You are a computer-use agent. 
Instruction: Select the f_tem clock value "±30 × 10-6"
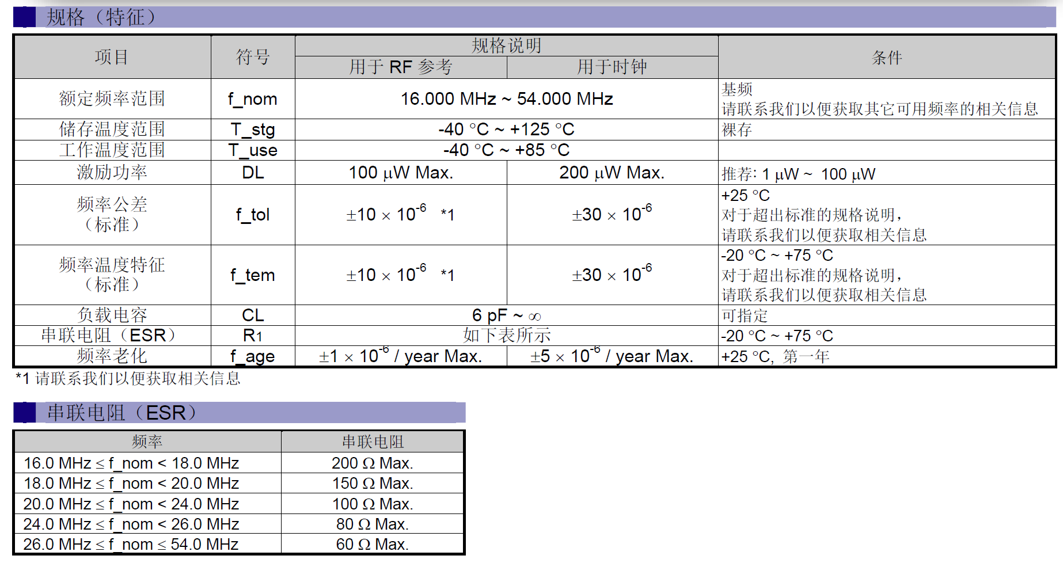[612, 273]
